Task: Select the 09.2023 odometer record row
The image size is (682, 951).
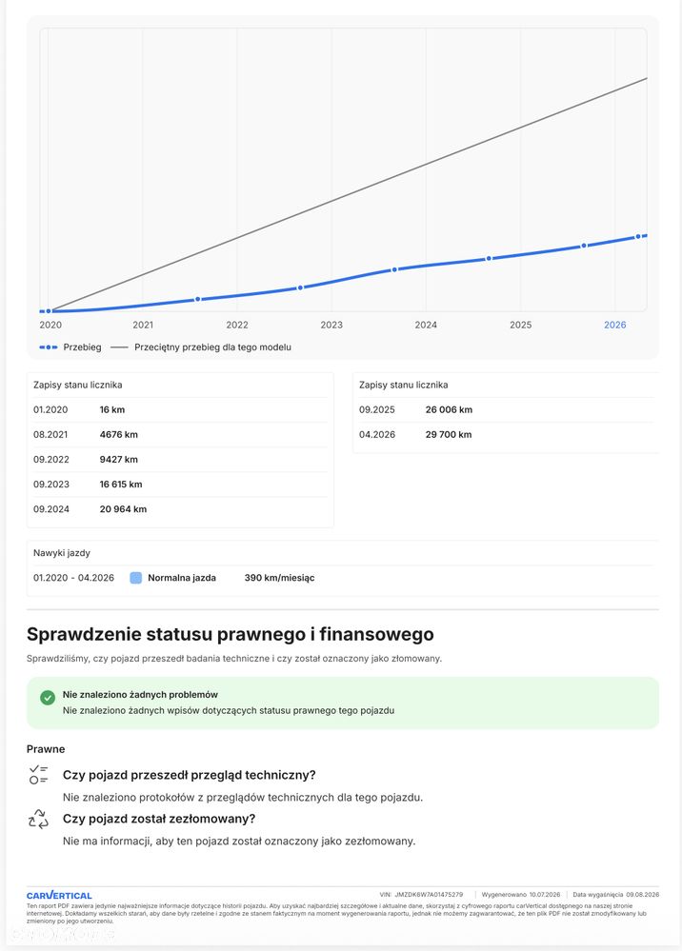Action: 180,484
